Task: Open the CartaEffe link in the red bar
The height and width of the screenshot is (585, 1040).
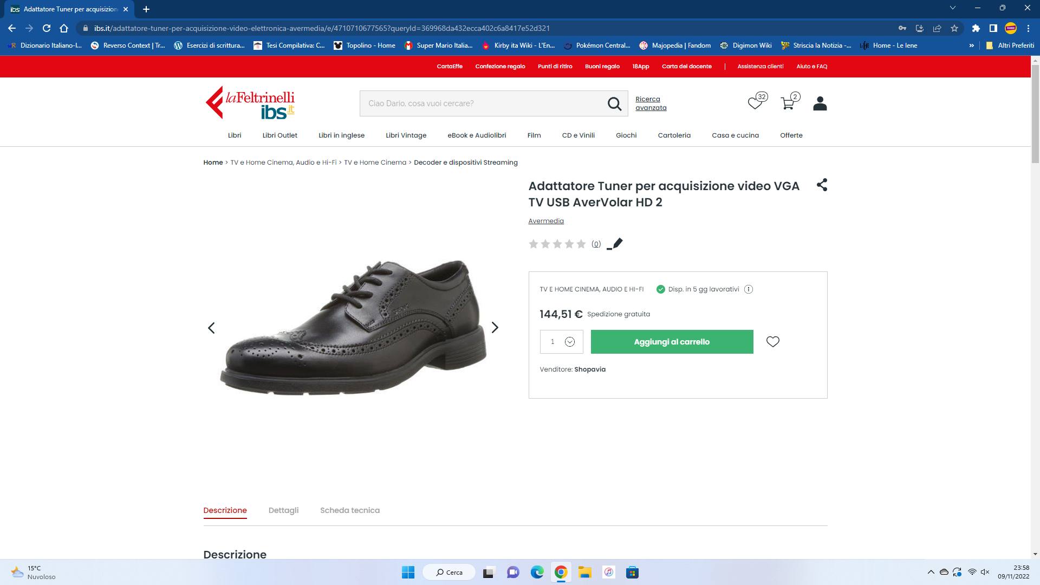Action: (x=450, y=66)
